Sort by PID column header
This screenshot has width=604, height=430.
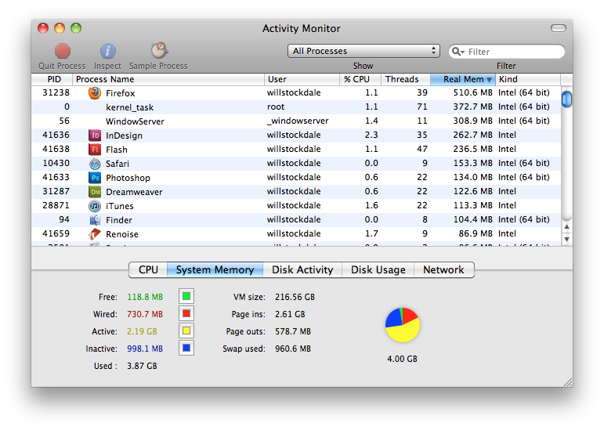(x=52, y=79)
